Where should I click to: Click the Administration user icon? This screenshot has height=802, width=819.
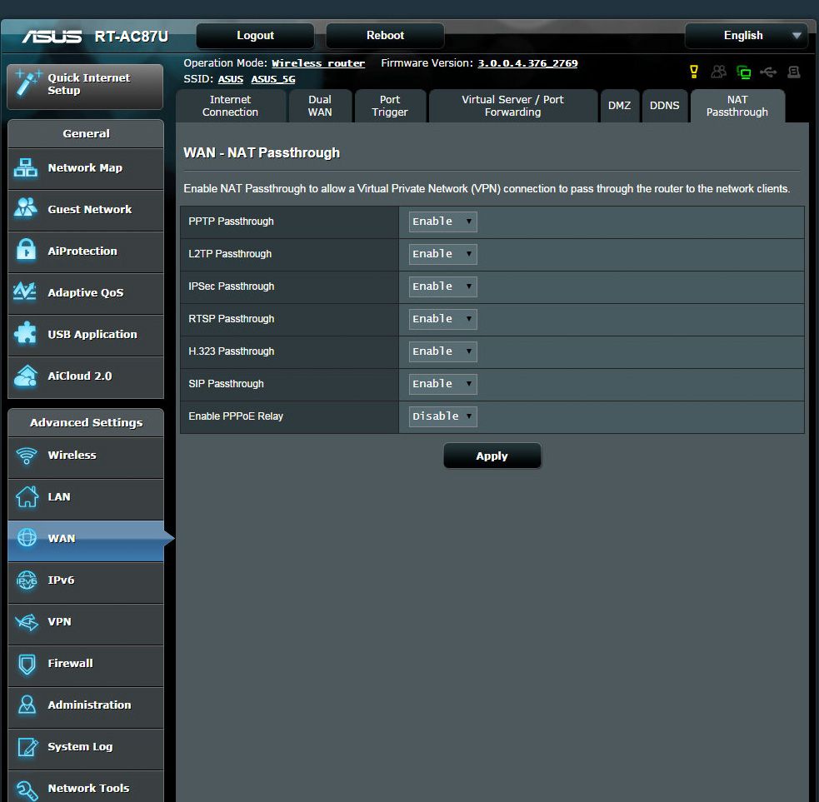pyautogui.click(x=27, y=705)
